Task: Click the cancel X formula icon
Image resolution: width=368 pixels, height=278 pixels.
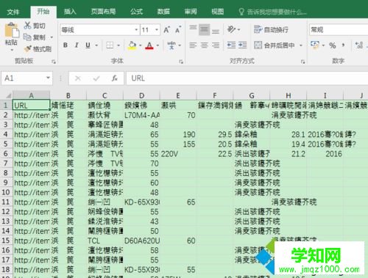Action: (78, 78)
